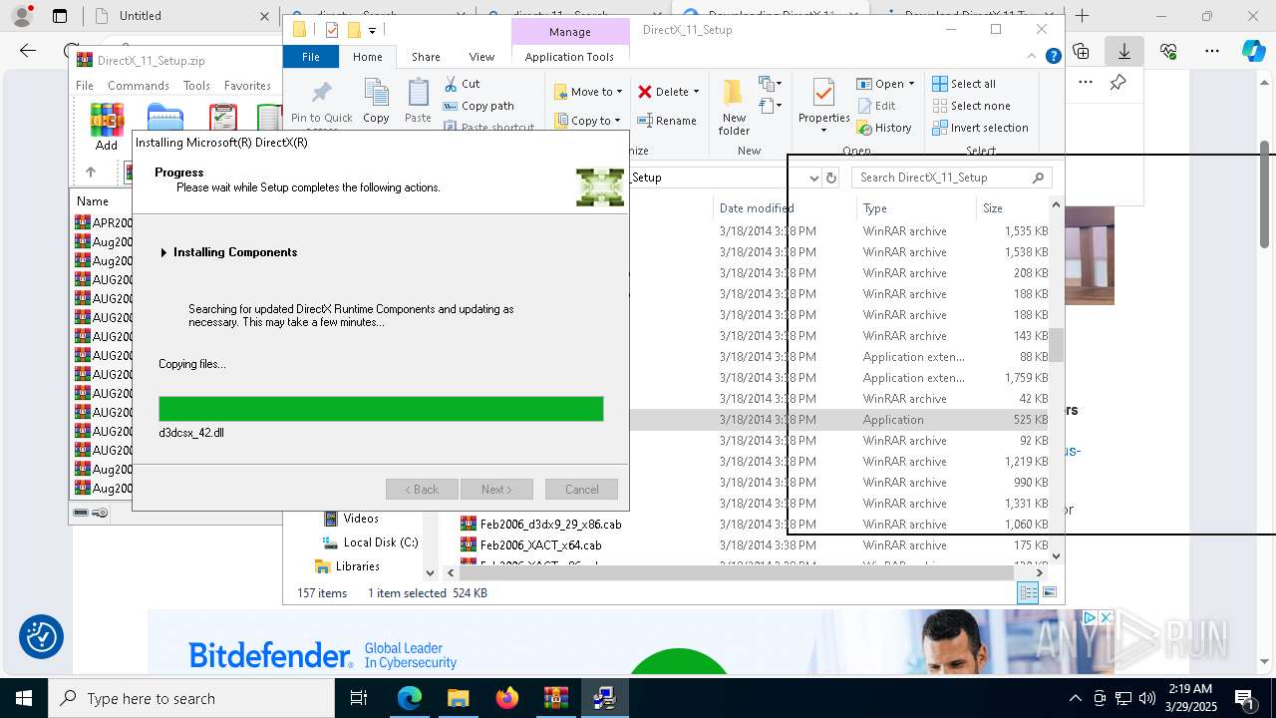Screen dimensions: 1276x718
Task: Click Edge browser essentials heart icon
Action: pos(1168,51)
